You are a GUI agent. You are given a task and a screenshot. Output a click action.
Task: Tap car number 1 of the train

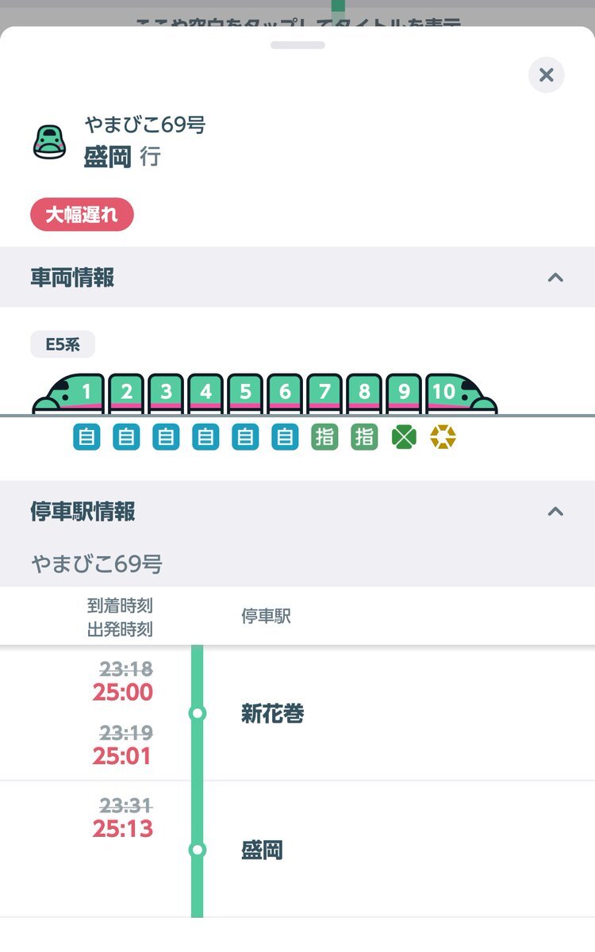click(86, 392)
